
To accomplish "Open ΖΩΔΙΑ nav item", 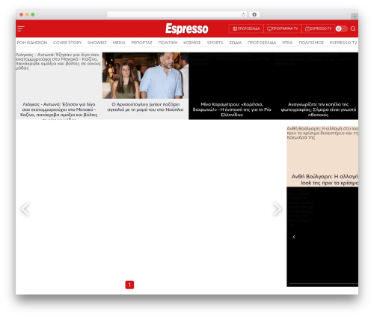I will point(236,43).
